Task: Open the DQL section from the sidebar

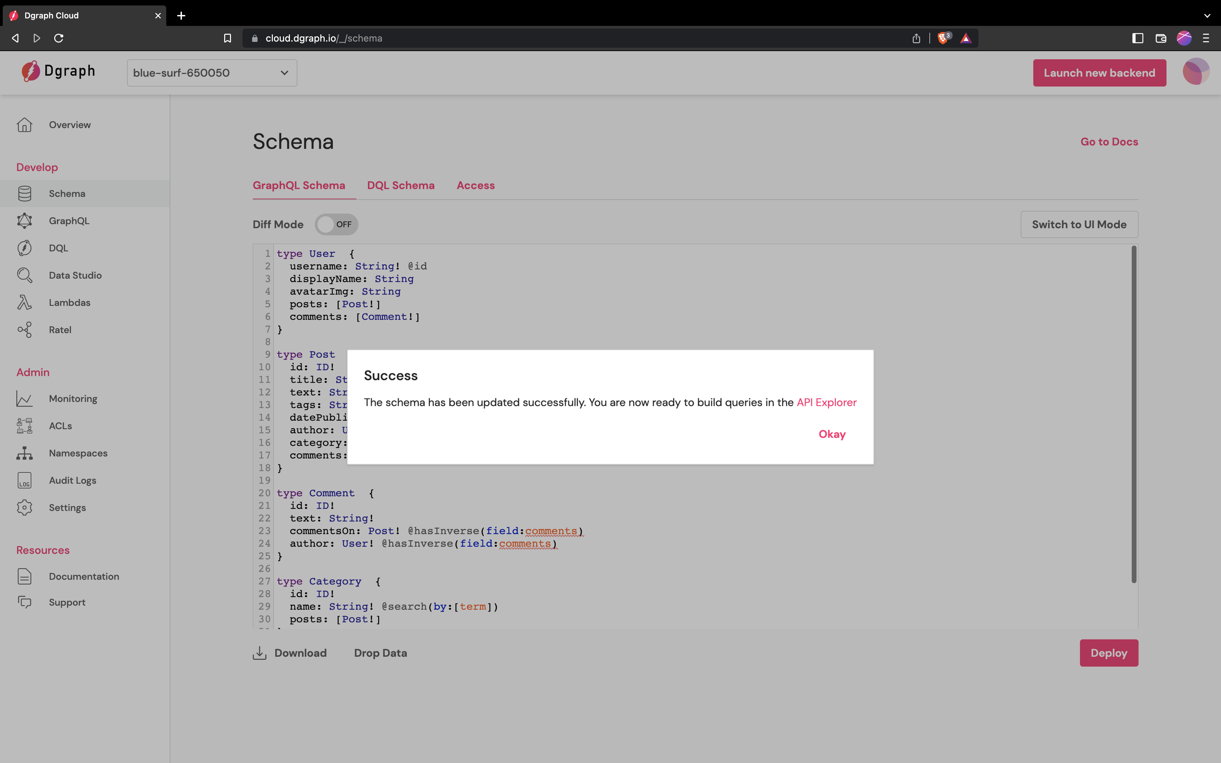Action: click(x=58, y=248)
